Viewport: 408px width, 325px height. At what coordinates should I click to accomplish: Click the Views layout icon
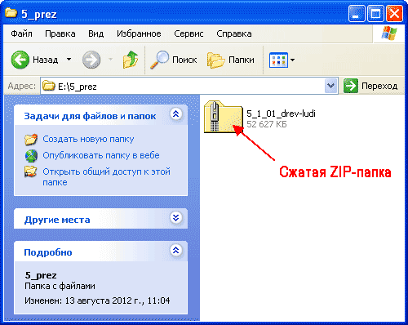pyautogui.click(x=278, y=60)
